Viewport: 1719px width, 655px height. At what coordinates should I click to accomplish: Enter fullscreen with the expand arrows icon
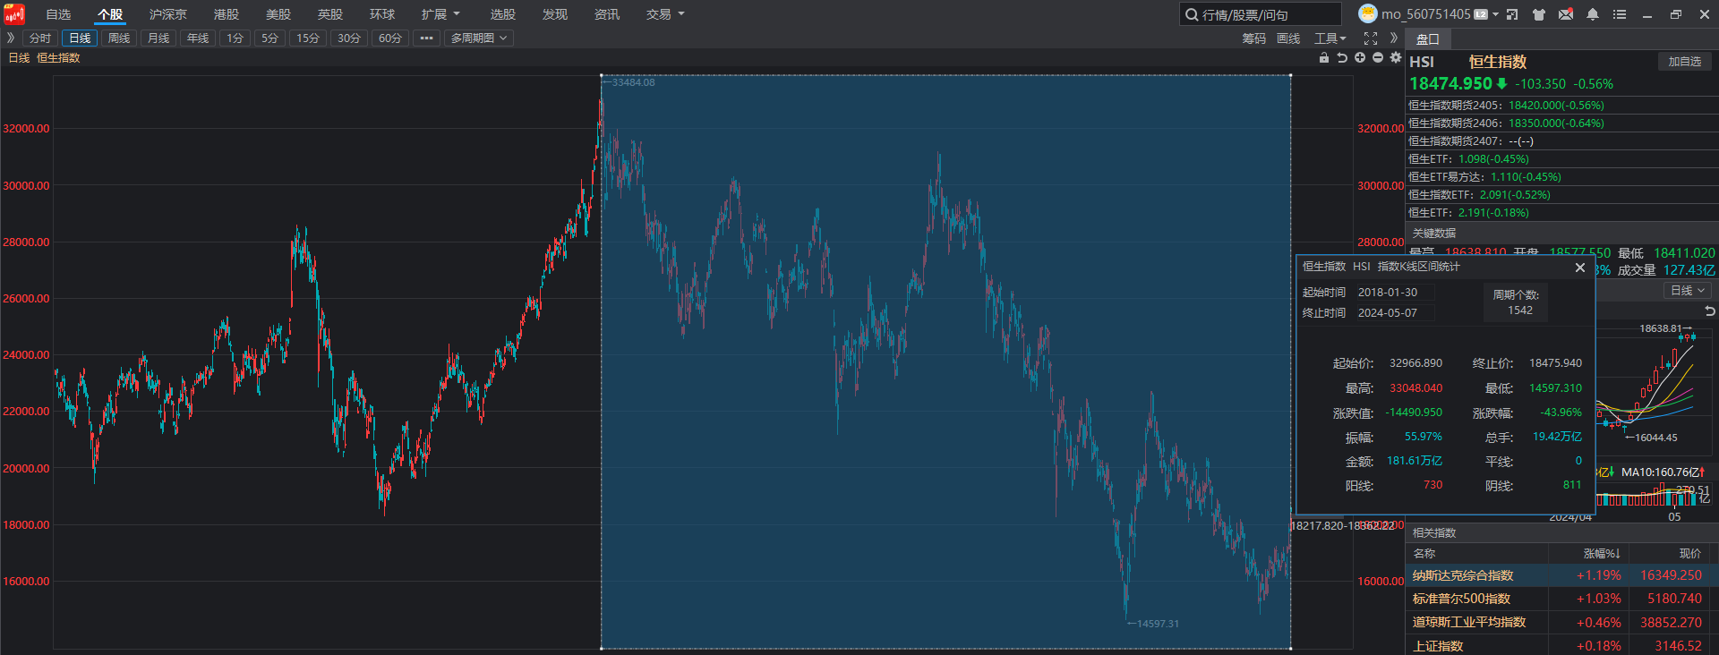1370,38
